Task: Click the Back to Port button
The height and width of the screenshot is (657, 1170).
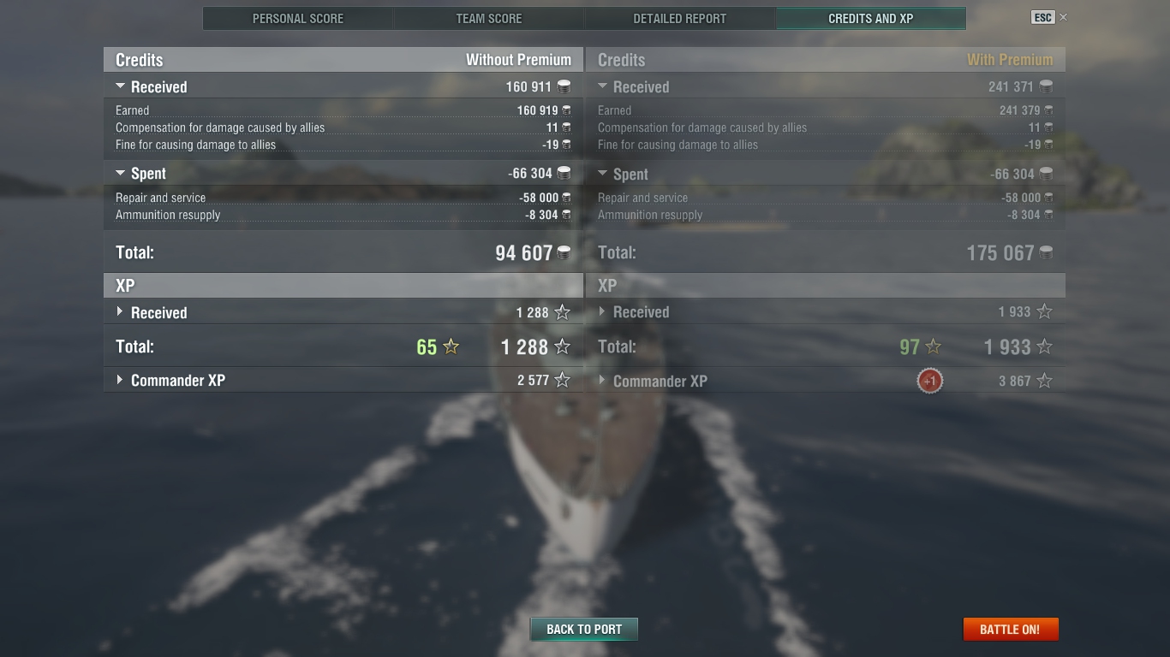Action: (x=584, y=629)
